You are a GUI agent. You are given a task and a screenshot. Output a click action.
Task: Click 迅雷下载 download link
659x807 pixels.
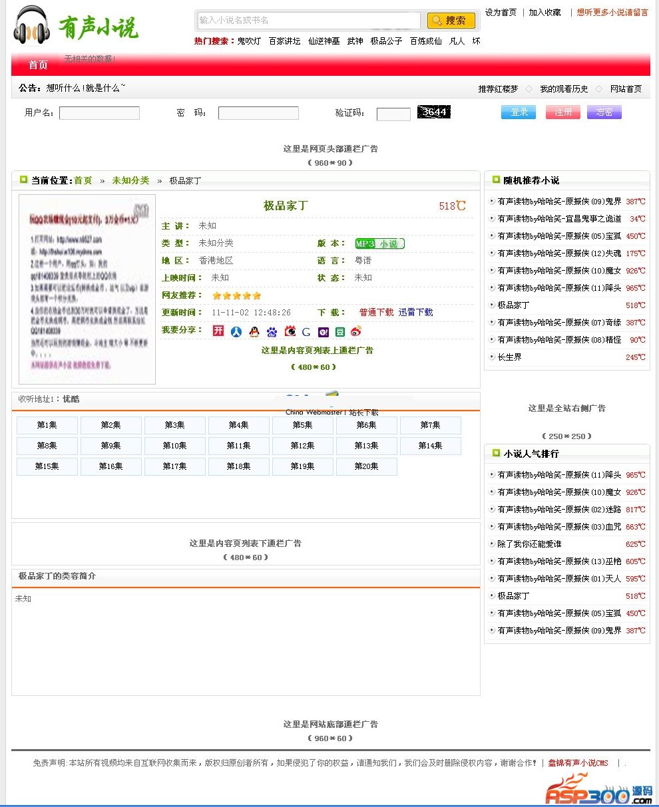click(x=416, y=312)
